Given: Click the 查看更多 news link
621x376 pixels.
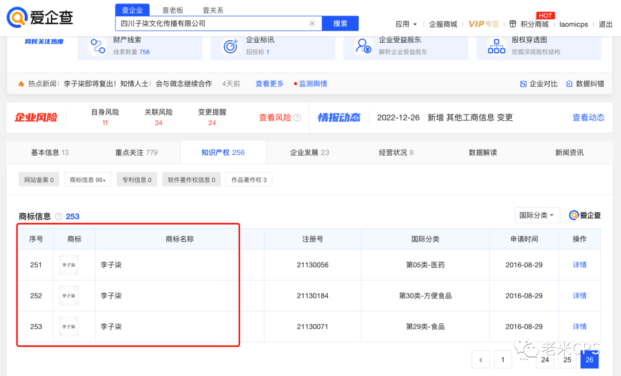Looking at the screenshot, I should coord(270,83).
